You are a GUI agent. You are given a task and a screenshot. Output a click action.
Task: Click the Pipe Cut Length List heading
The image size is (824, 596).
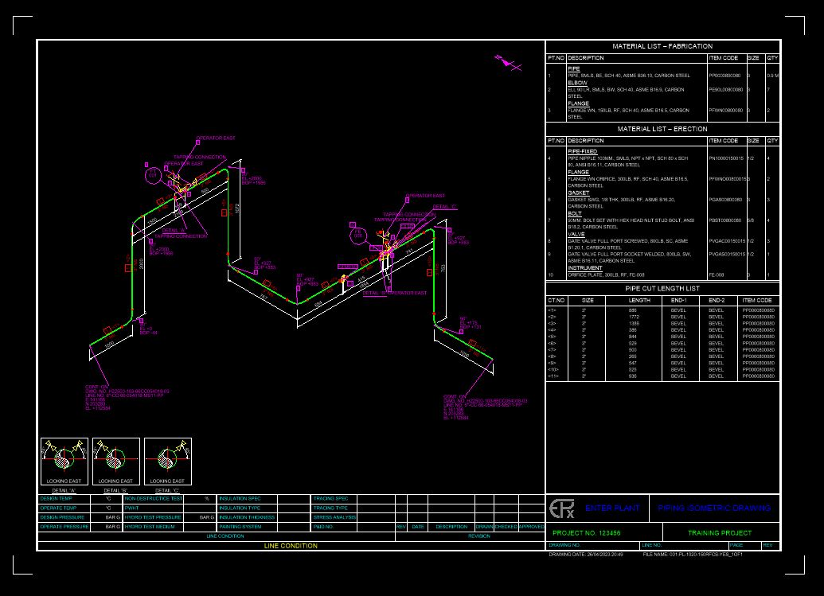[x=662, y=289]
